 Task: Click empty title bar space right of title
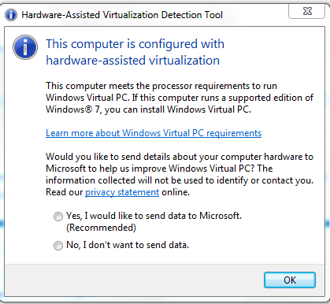pos(254,15)
